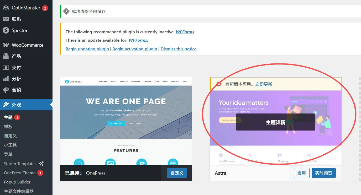Click 自定义 button on OnePress theme
The height and width of the screenshot is (195, 361).
[177, 173]
